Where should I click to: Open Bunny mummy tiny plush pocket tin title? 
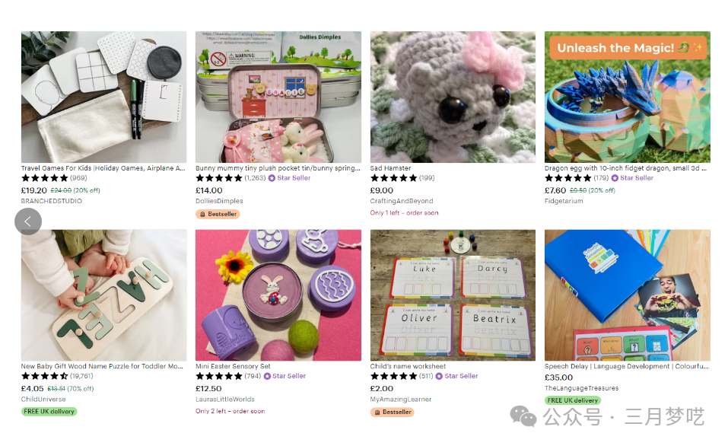point(278,168)
